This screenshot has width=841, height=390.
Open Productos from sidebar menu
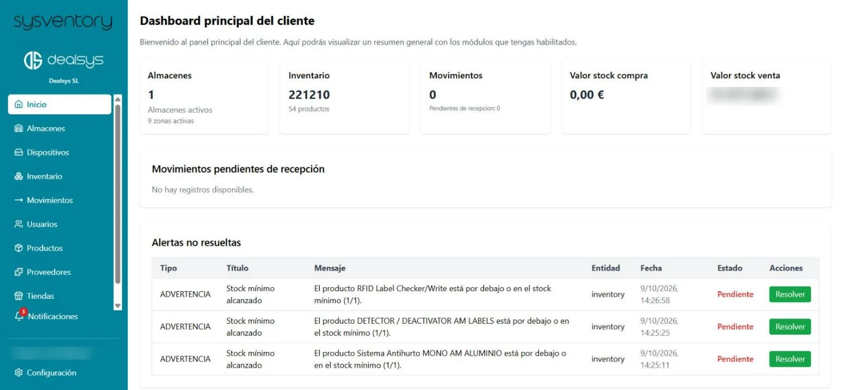pyautogui.click(x=59, y=248)
